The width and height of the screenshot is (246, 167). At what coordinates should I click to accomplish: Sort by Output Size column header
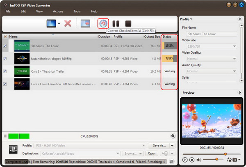[152, 37]
